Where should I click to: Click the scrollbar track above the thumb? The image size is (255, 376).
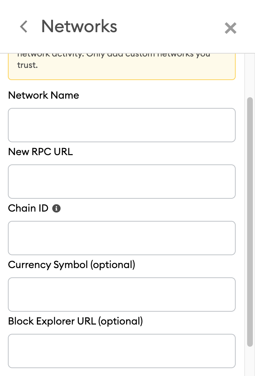[250, 75]
